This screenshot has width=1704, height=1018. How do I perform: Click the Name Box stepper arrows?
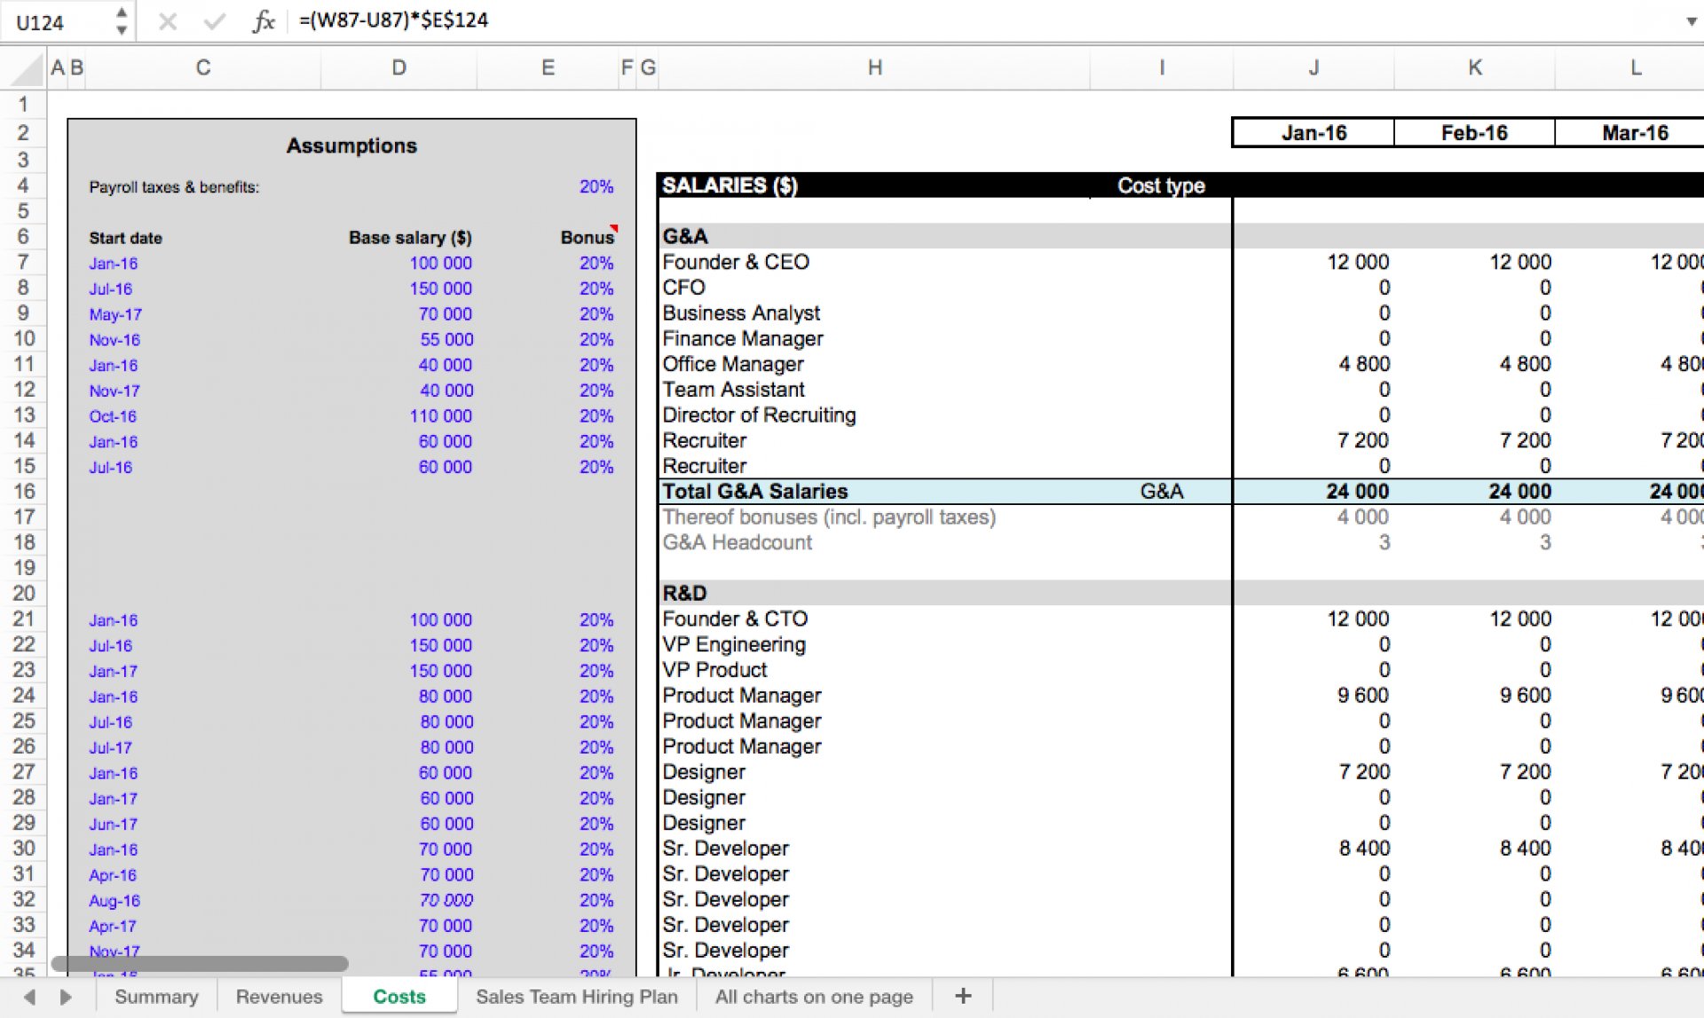pyautogui.click(x=122, y=21)
